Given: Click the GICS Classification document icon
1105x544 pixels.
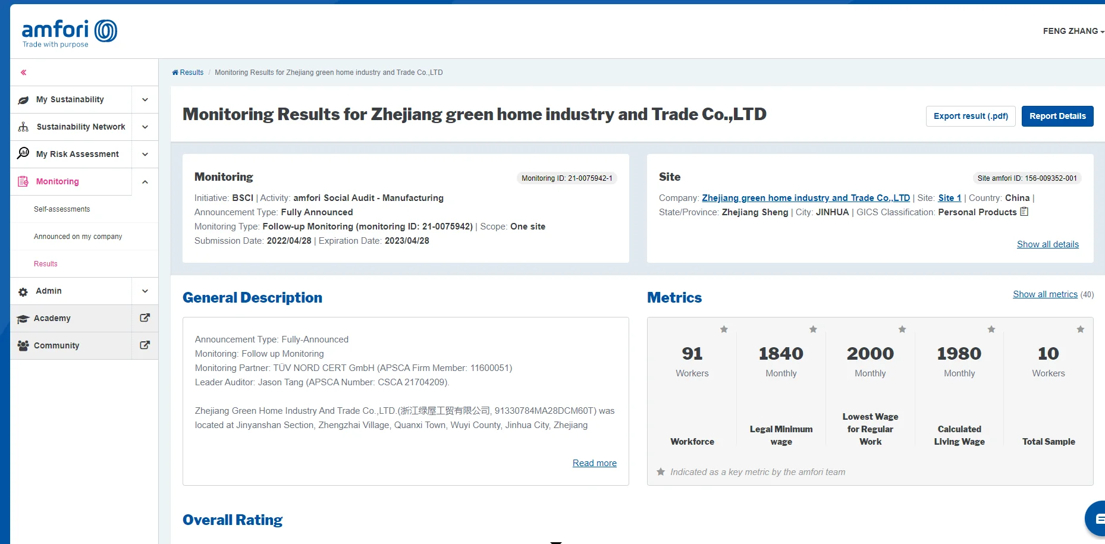Looking at the screenshot, I should pyautogui.click(x=1024, y=212).
